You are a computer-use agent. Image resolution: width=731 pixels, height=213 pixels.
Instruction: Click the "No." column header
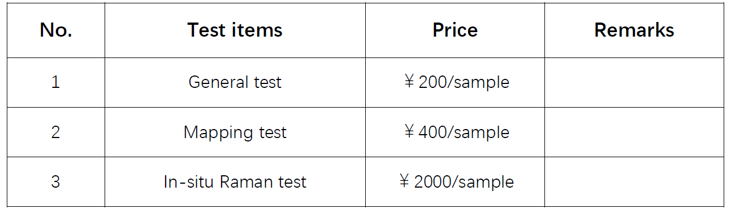coord(56,30)
